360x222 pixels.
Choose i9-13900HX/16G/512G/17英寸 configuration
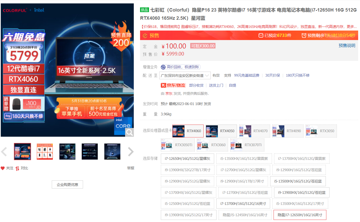pos(189,215)
